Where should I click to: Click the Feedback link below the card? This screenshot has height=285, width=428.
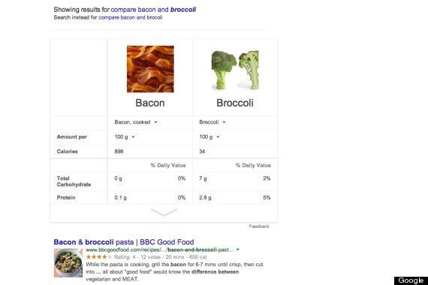[x=259, y=226]
